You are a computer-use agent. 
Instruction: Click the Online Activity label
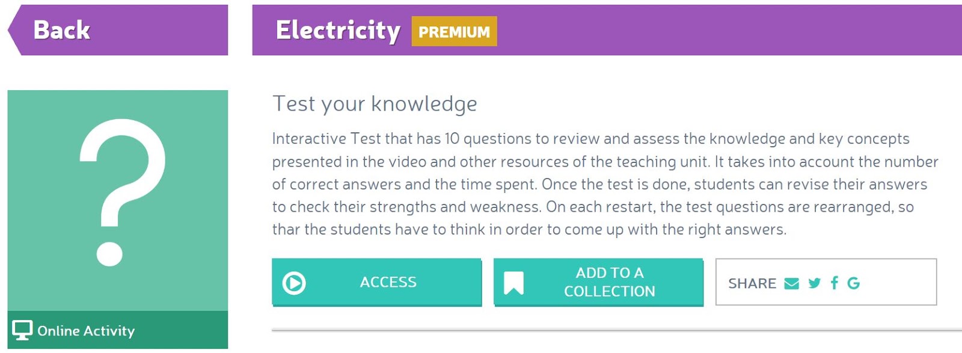pos(86,331)
